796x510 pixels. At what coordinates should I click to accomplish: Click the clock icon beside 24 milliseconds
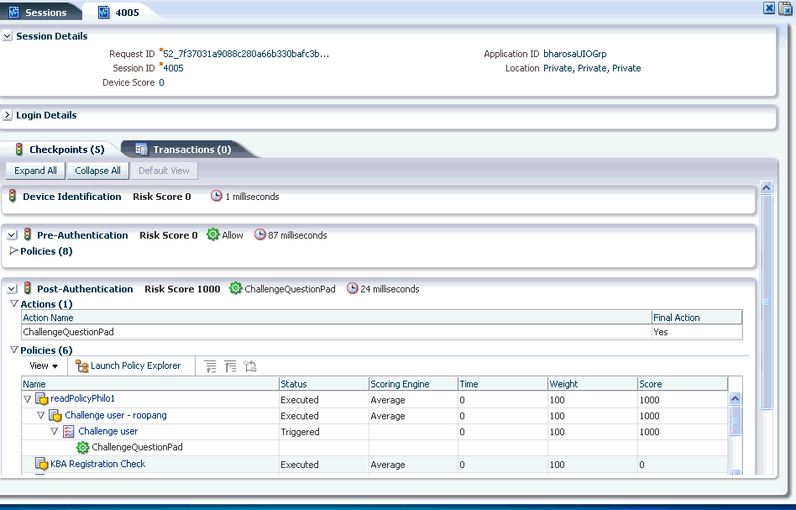pyautogui.click(x=353, y=288)
